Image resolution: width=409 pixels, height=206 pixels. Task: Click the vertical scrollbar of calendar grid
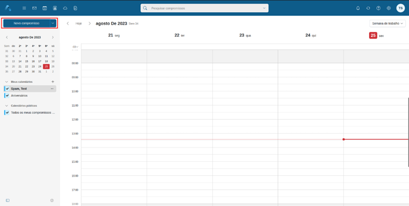408,132
